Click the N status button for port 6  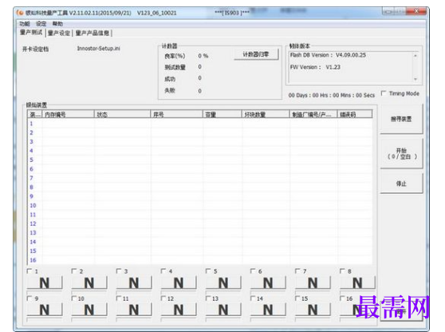(268, 283)
